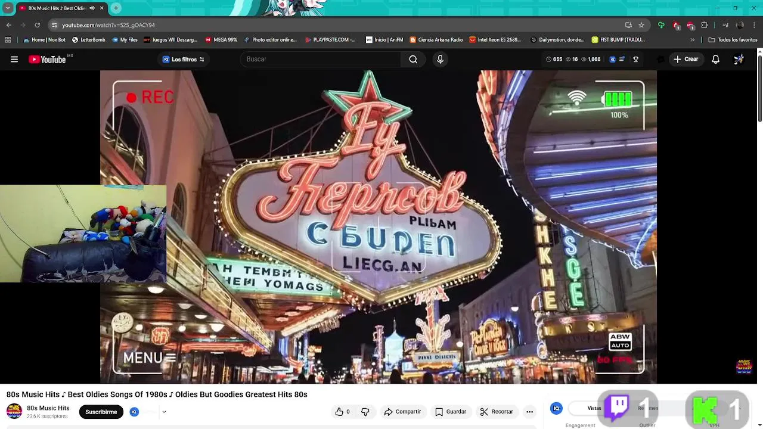This screenshot has width=763, height=429.
Task: Open the apps grid in bookmarks bar
Action: 8,40
